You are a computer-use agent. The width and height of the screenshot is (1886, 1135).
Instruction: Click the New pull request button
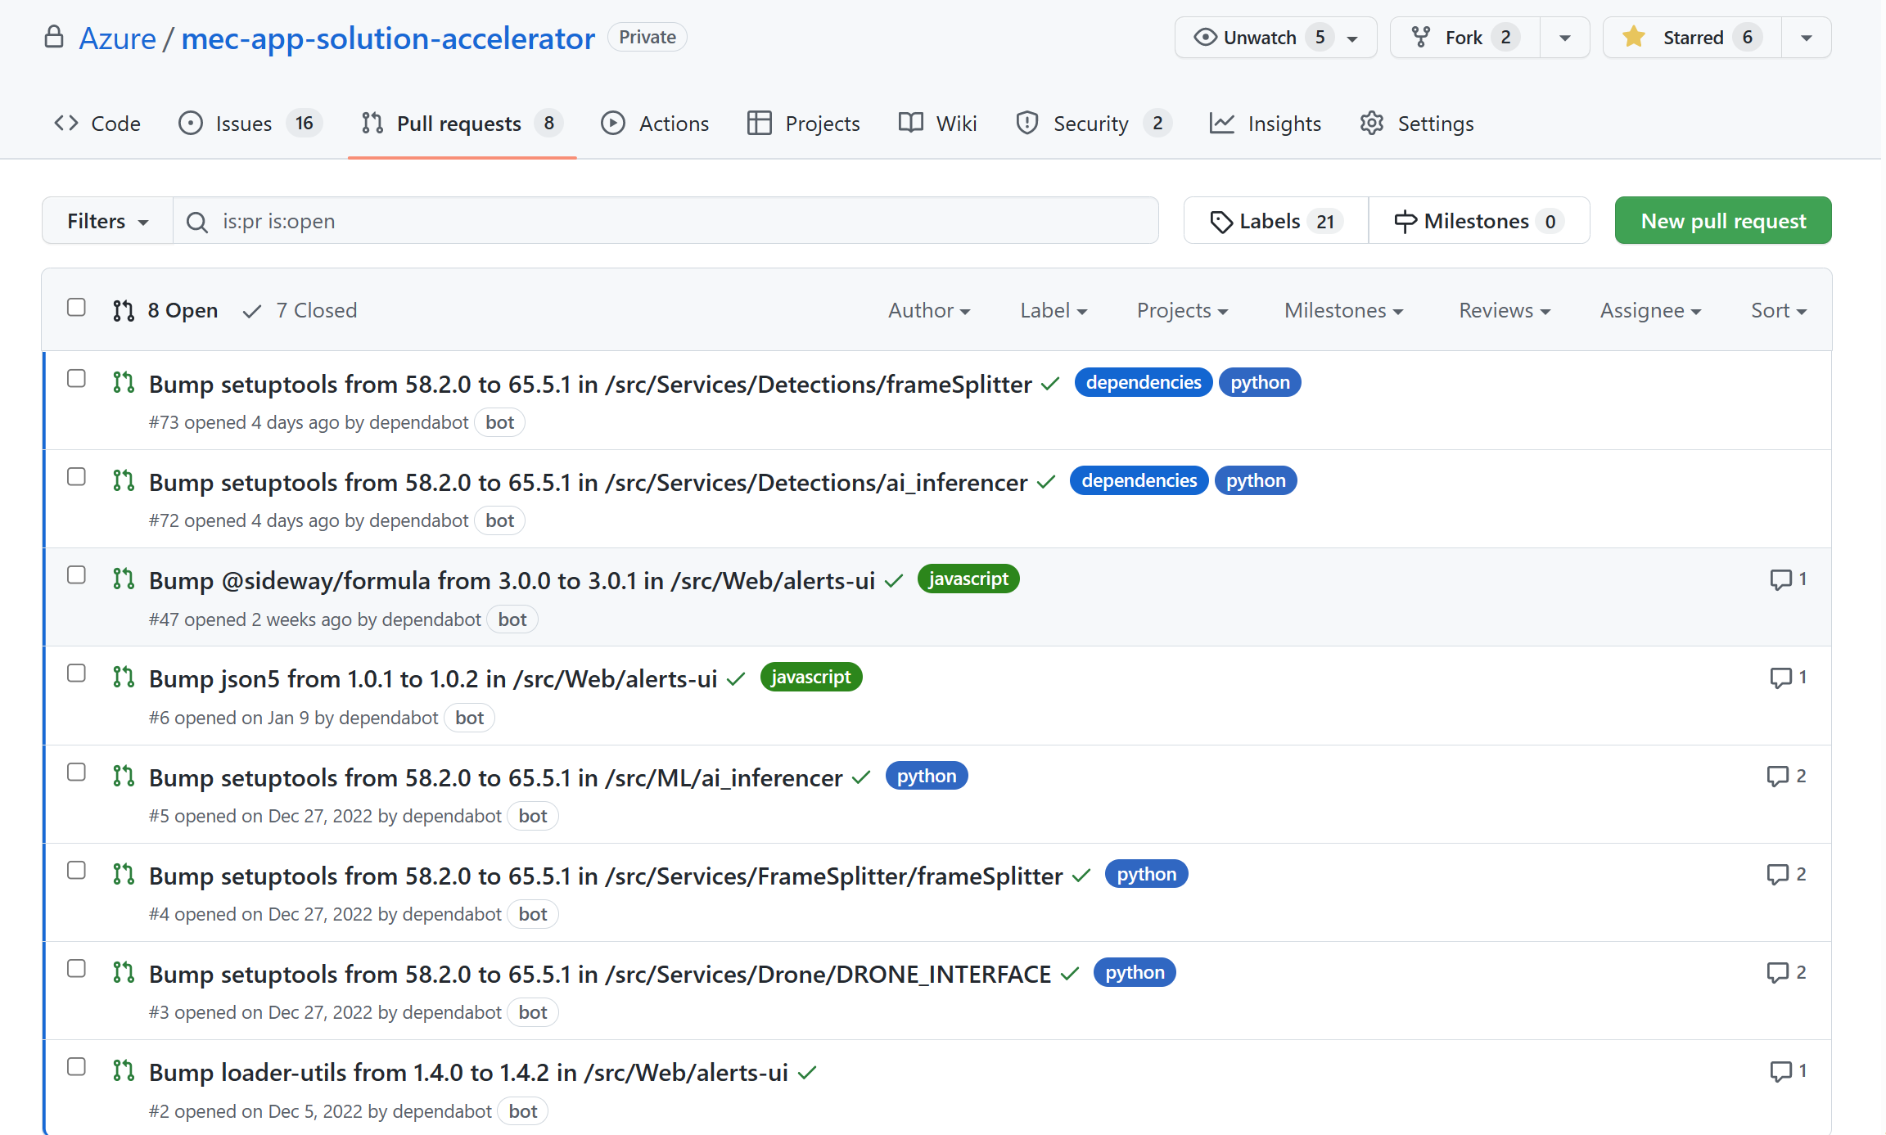(1722, 220)
